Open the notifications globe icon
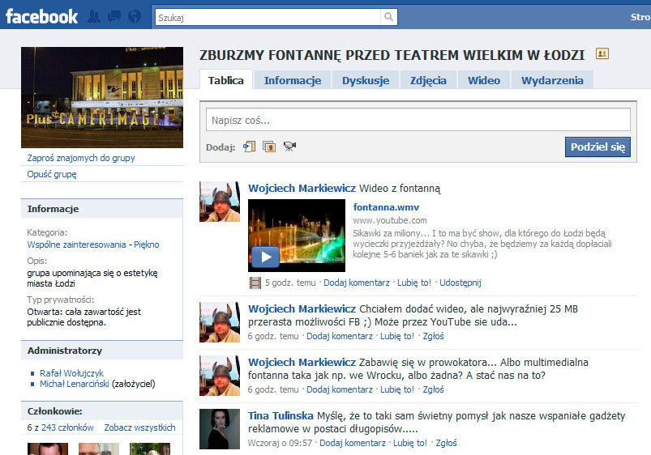Screen dimensions: 651x455 135,16
